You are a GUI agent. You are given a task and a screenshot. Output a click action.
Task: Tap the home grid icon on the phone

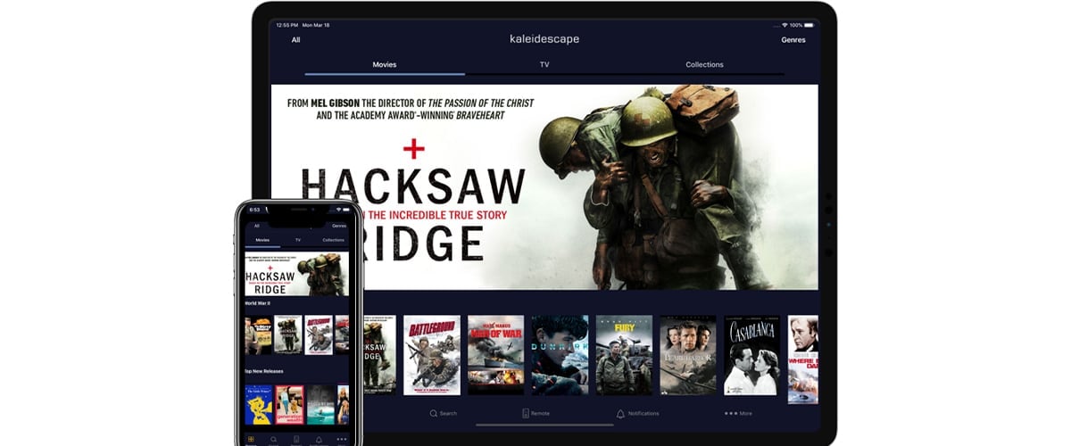pyautogui.click(x=251, y=440)
